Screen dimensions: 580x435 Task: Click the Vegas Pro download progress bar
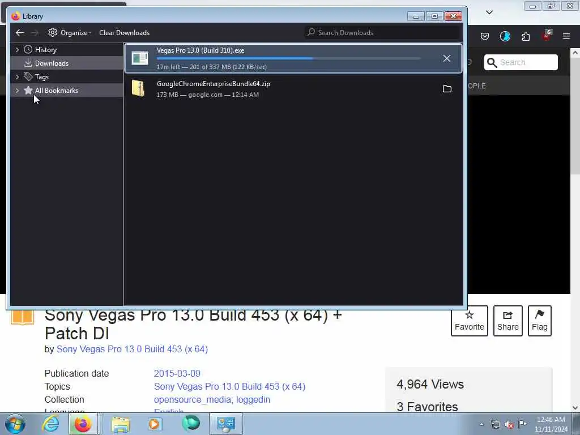pos(288,58)
